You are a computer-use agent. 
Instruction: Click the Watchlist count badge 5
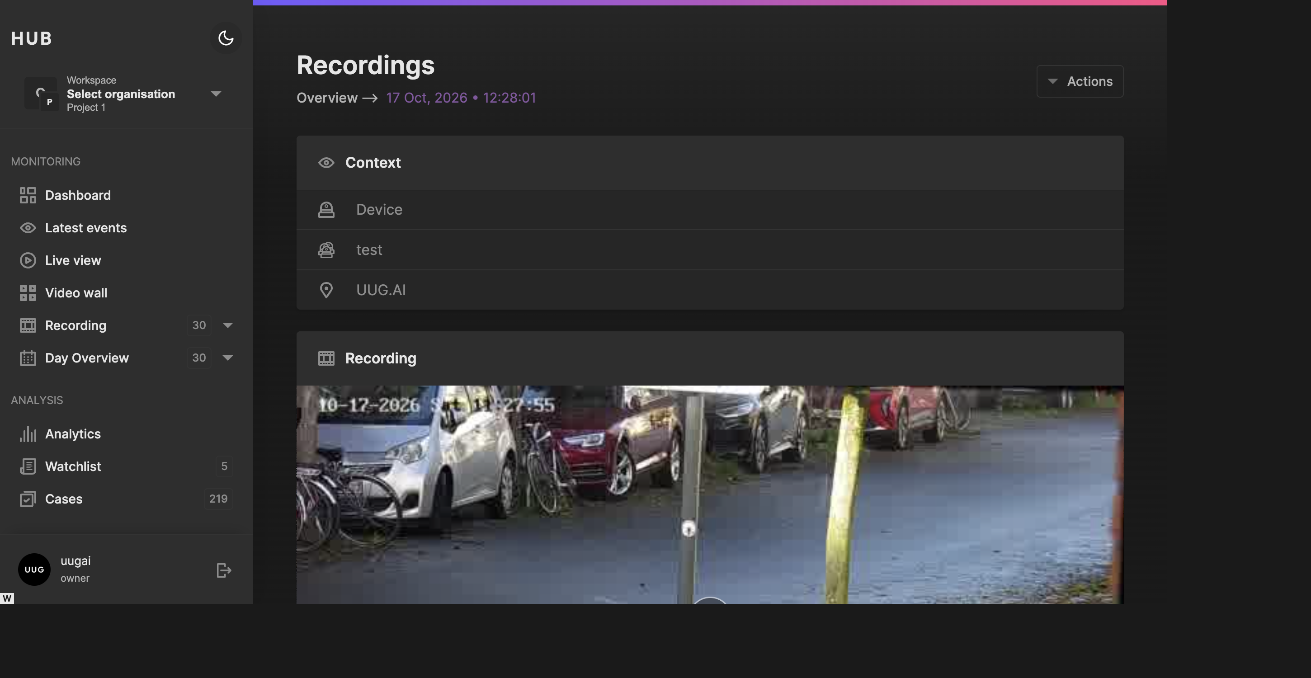coord(224,467)
